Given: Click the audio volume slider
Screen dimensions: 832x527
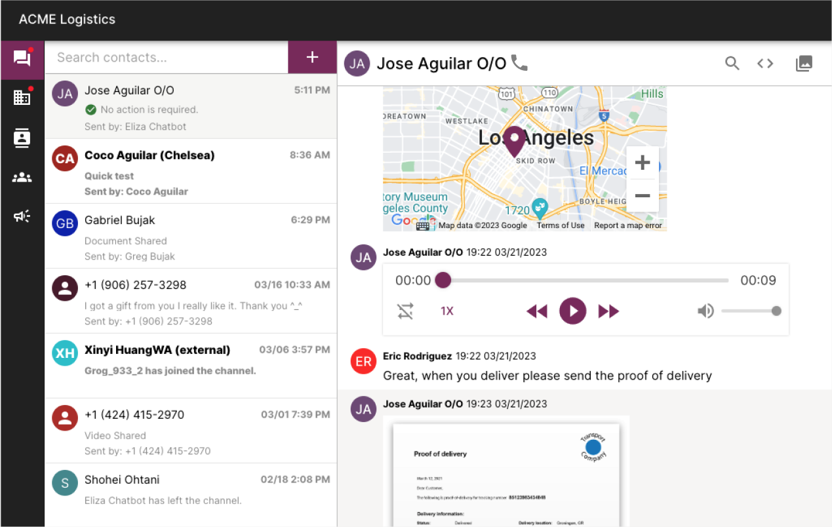Looking at the screenshot, I should [751, 311].
